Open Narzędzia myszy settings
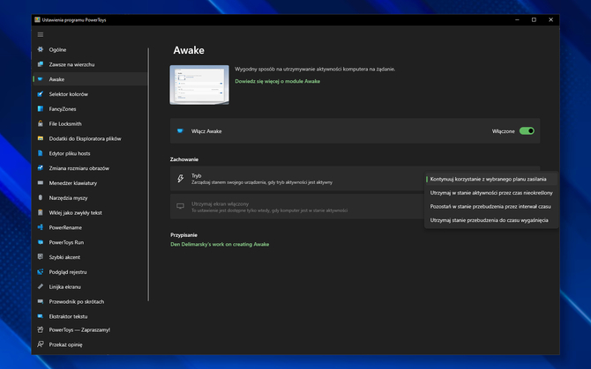Image resolution: width=591 pixels, height=369 pixels. [x=90, y=198]
